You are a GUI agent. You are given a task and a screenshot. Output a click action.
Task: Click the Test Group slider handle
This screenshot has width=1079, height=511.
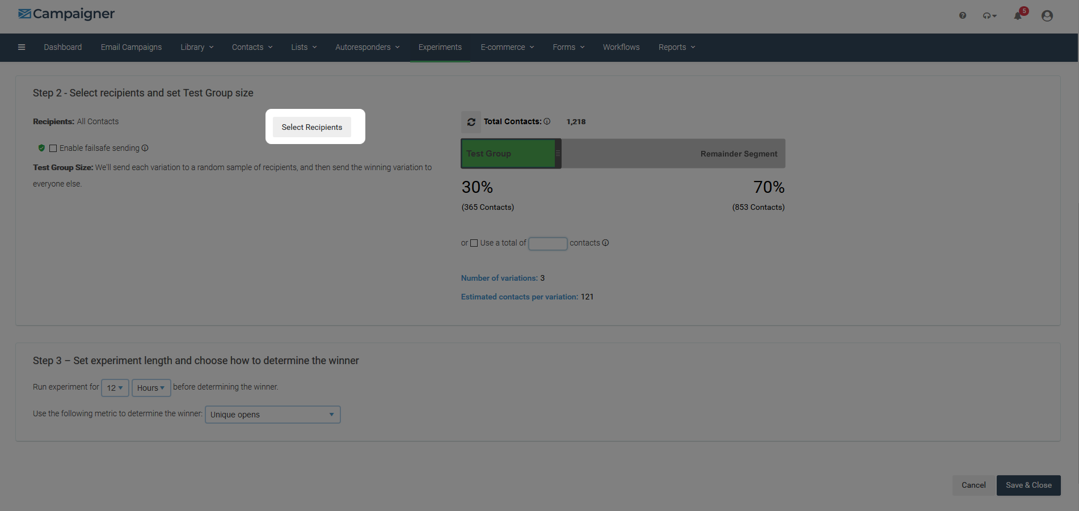558,154
